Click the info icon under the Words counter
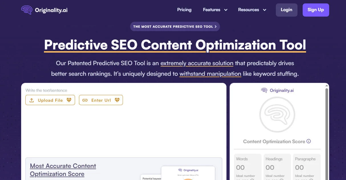346x180 pixels. tap(252, 179)
